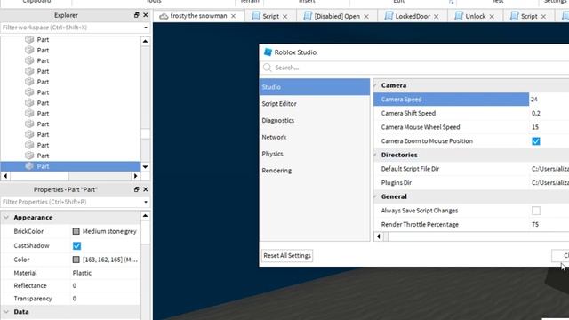Click the Camera Mouse Wheel Speed value 15
Screen dimensions: 569x320
tap(535, 127)
